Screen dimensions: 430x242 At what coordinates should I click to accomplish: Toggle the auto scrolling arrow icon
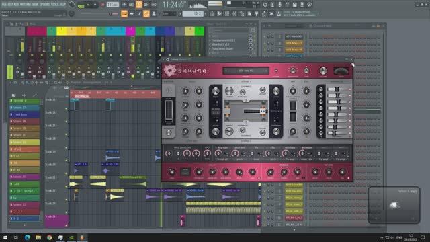coord(132,13)
